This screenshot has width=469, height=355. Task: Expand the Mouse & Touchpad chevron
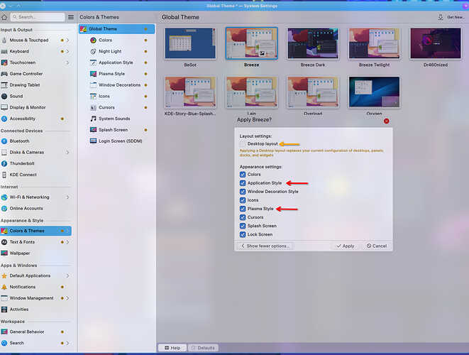(x=68, y=40)
